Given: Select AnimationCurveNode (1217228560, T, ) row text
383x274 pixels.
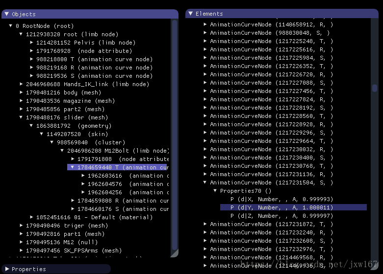Looking at the screenshot, I should point(271,116).
